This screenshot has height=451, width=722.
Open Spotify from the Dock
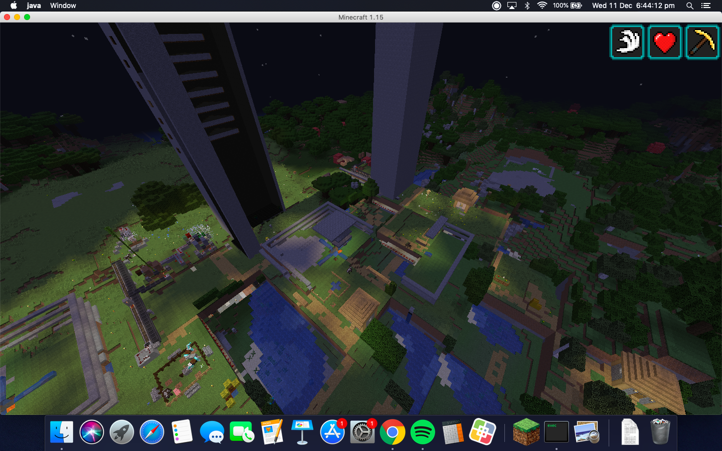click(423, 432)
